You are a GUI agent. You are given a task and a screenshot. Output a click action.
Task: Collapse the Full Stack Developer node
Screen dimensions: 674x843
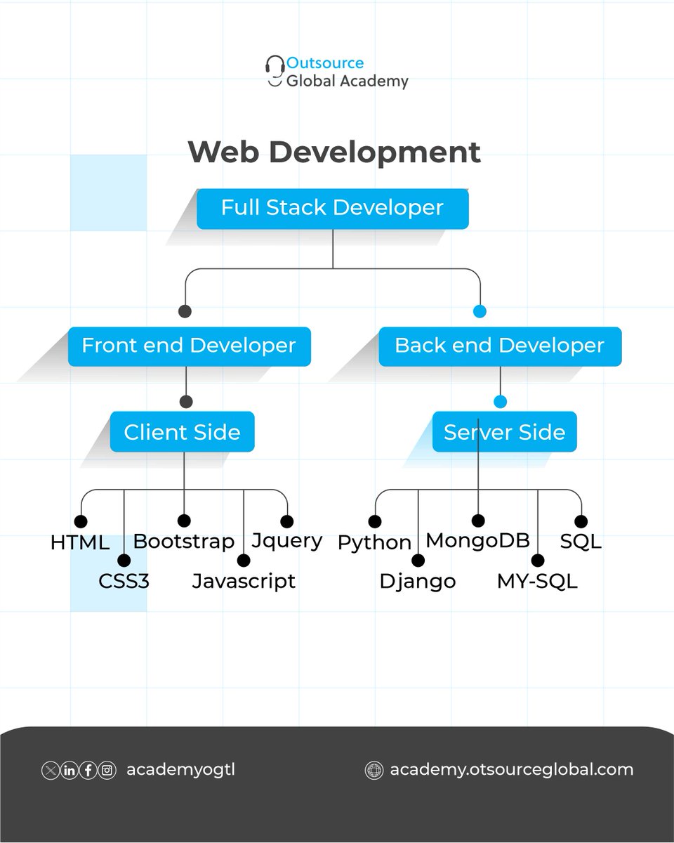point(332,208)
